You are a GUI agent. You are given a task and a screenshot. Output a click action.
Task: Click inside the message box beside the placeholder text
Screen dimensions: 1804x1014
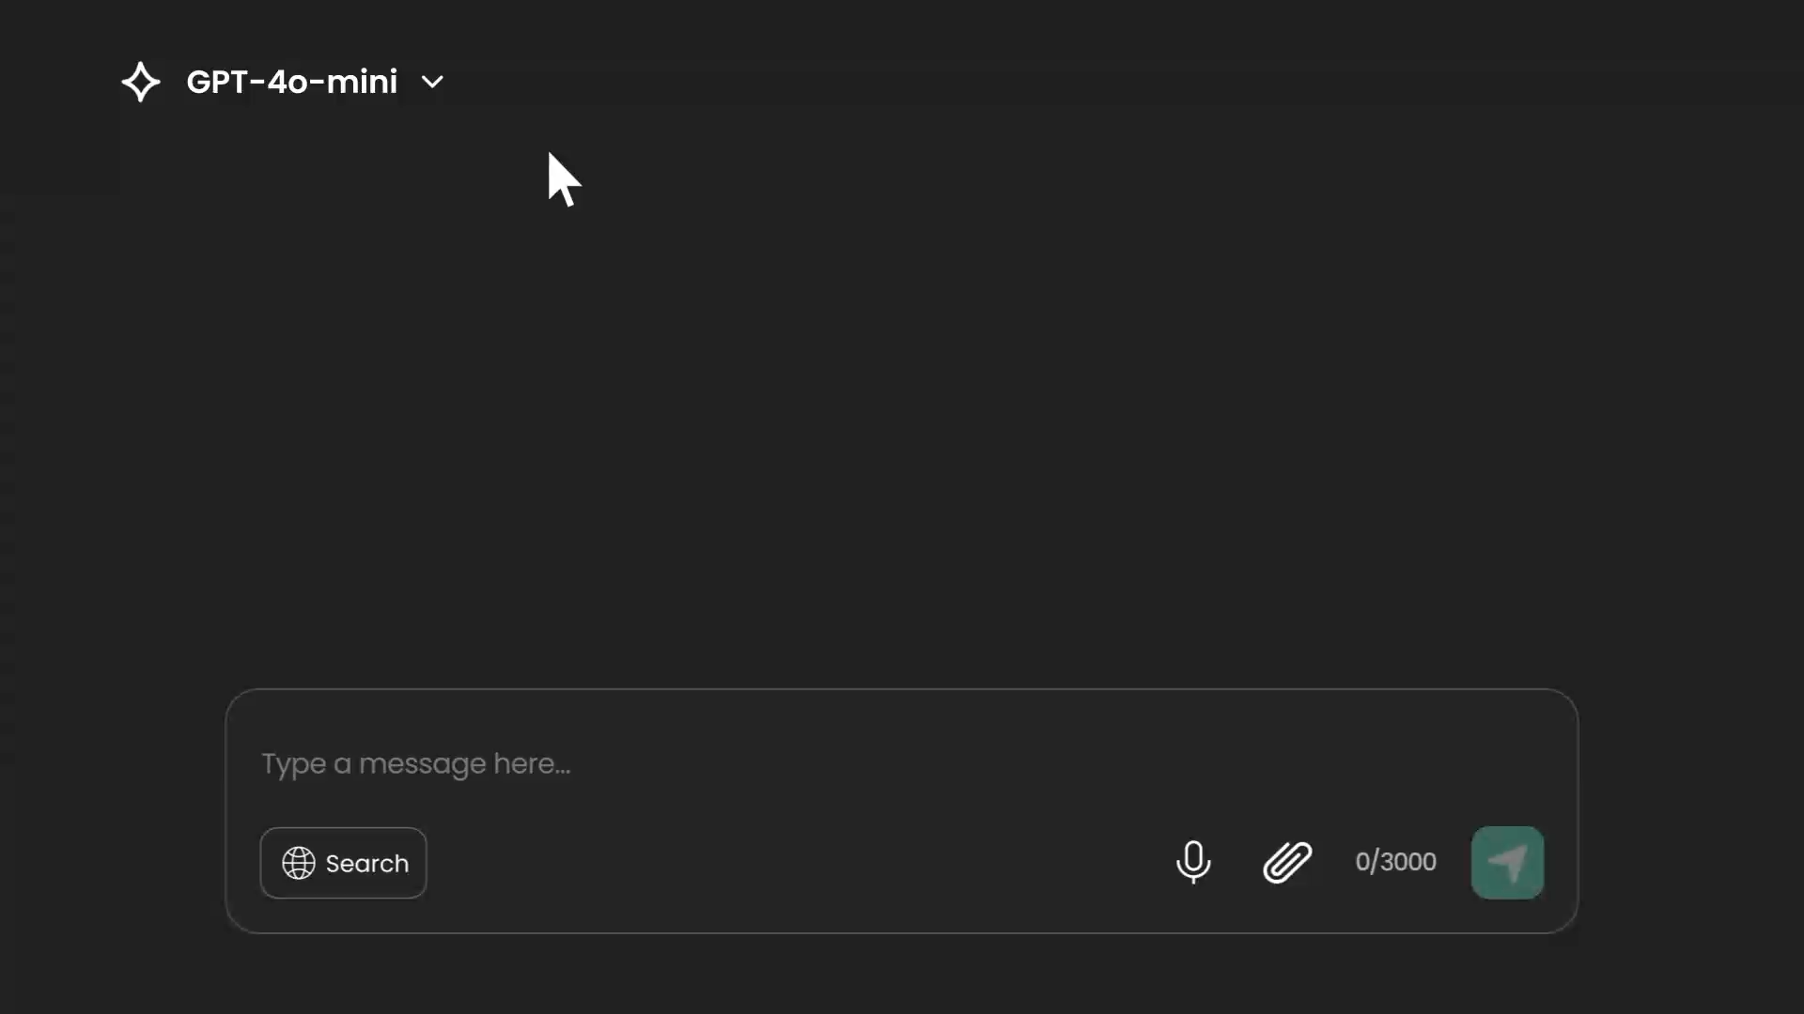tap(1034, 764)
